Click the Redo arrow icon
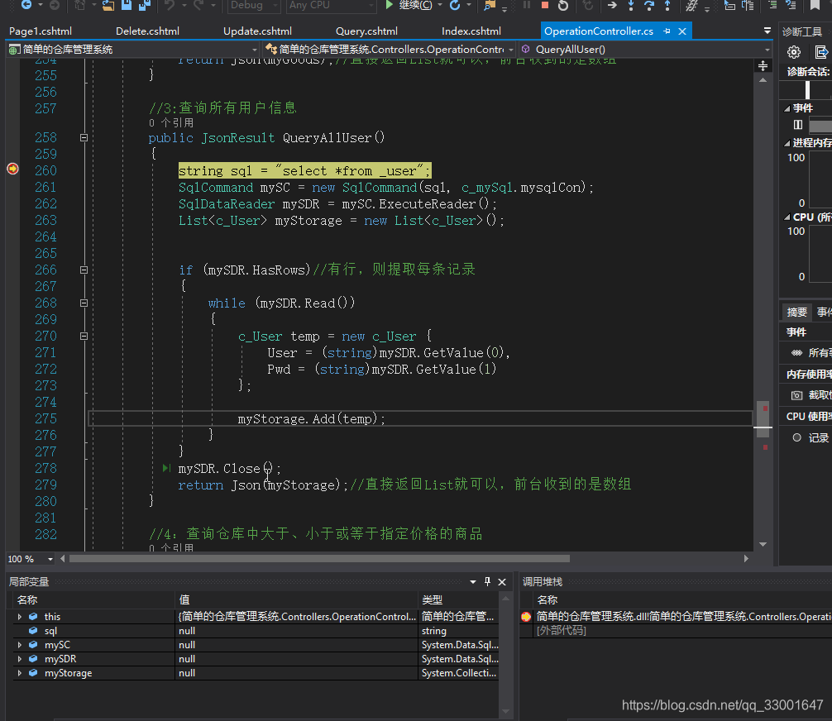Image resolution: width=832 pixels, height=721 pixels. pos(198,5)
